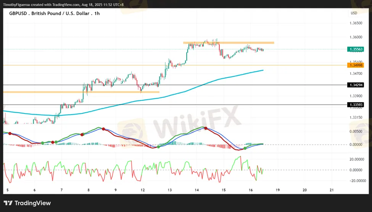
Task: Click the TimothyFigueroa created with TradingView.com header
Action: coord(63,4)
